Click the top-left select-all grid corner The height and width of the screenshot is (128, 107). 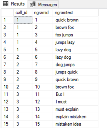click(x=8, y=12)
